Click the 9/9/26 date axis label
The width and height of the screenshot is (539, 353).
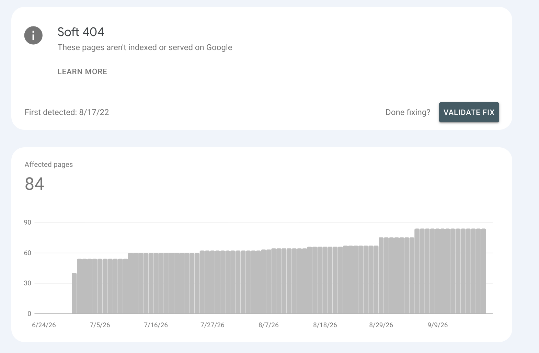[x=438, y=325]
